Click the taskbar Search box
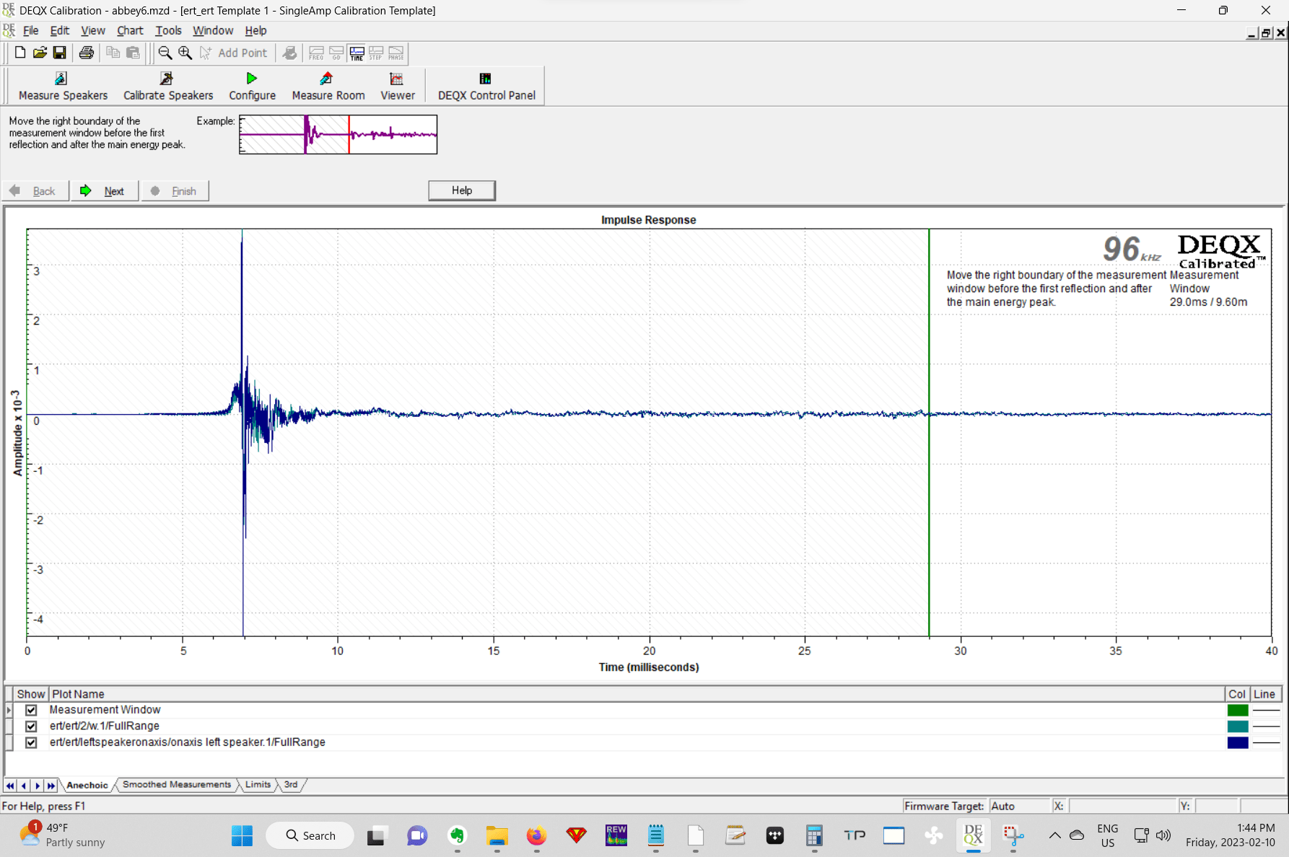Image resolution: width=1289 pixels, height=857 pixels. pyautogui.click(x=310, y=835)
